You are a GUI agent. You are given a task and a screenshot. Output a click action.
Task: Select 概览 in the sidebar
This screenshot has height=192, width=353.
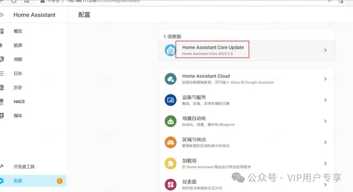click(x=18, y=31)
